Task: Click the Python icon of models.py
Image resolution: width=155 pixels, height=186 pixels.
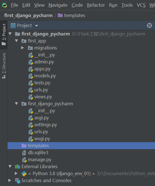Action: [31, 76]
